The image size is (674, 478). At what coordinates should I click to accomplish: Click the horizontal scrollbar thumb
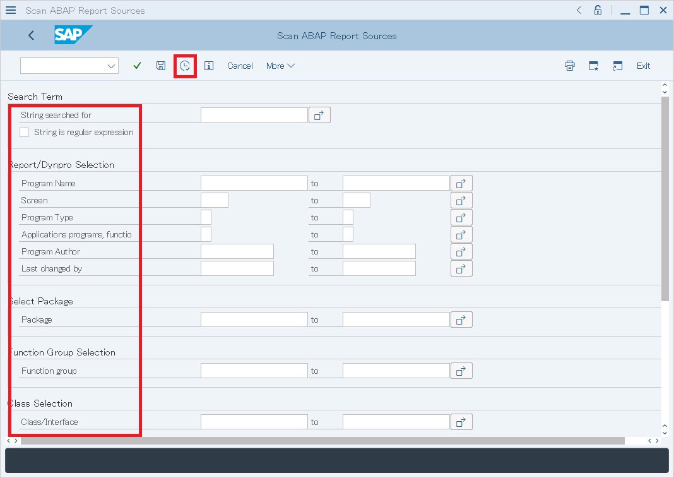coord(322,441)
